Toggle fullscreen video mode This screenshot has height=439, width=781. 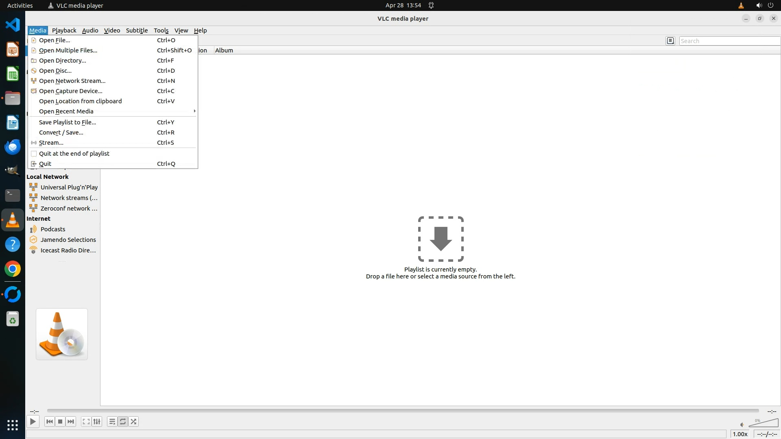point(86,422)
